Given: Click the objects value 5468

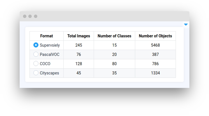Looking at the screenshot, I should (x=155, y=45).
